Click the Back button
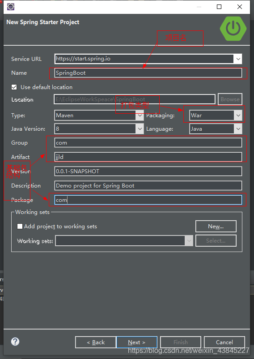Screen dimensions: 254x359 pos(96,342)
